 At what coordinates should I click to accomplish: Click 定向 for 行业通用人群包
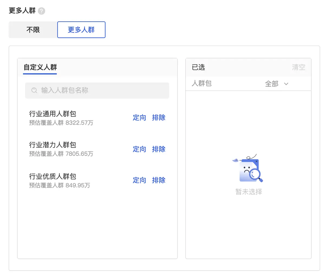[x=139, y=118]
